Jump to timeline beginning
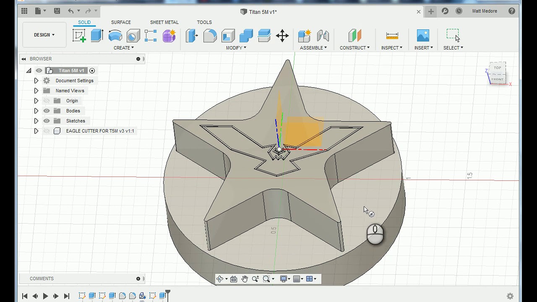 [25, 296]
